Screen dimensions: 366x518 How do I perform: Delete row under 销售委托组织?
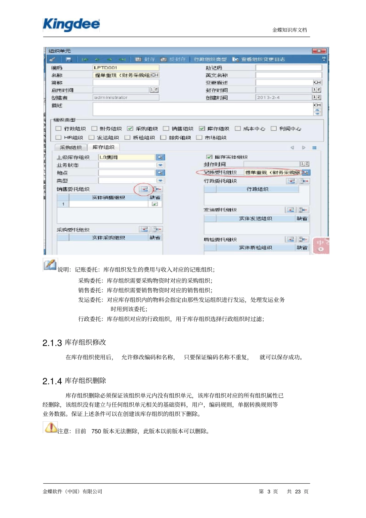tap(157, 189)
